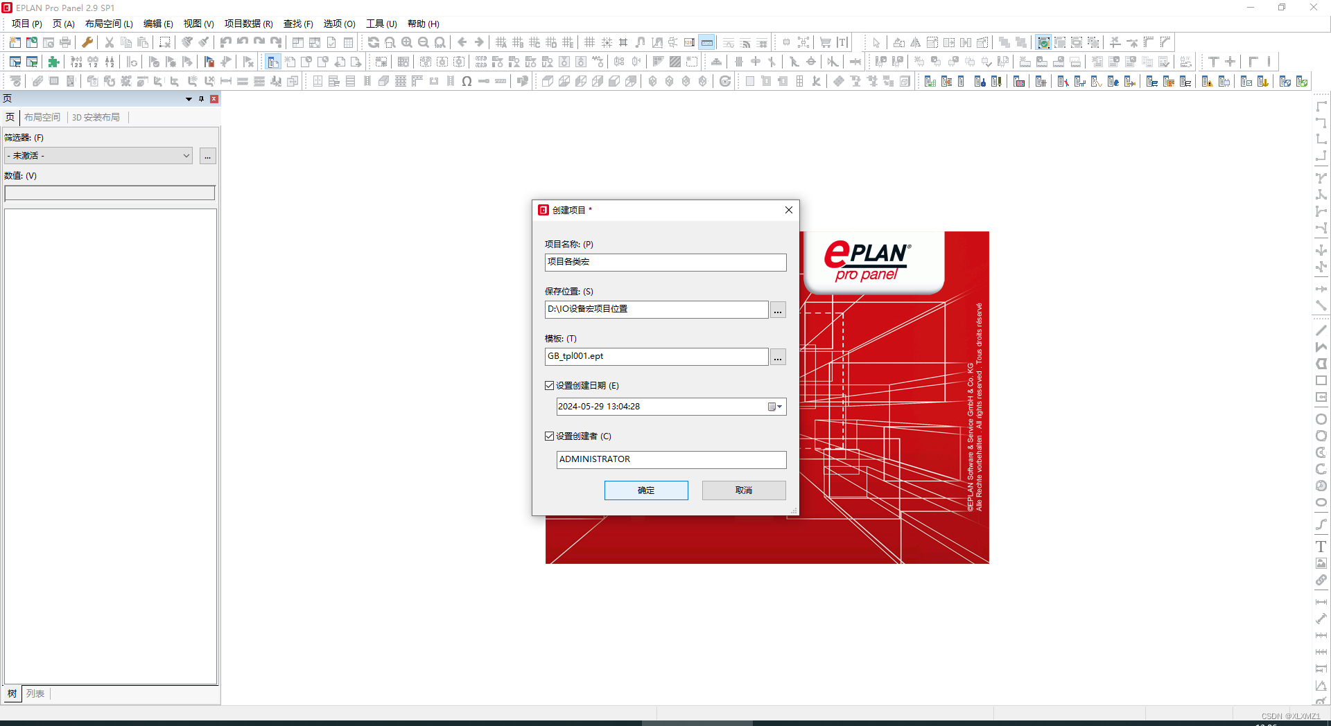Open the 编辑 (E) menu
The height and width of the screenshot is (726, 1331).
coord(158,24)
